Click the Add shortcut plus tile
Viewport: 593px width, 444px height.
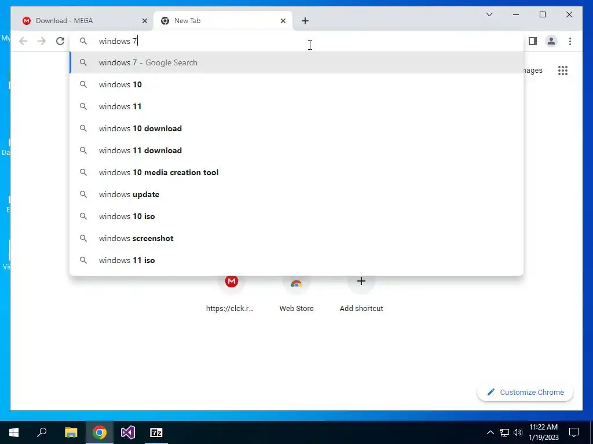coord(361,293)
